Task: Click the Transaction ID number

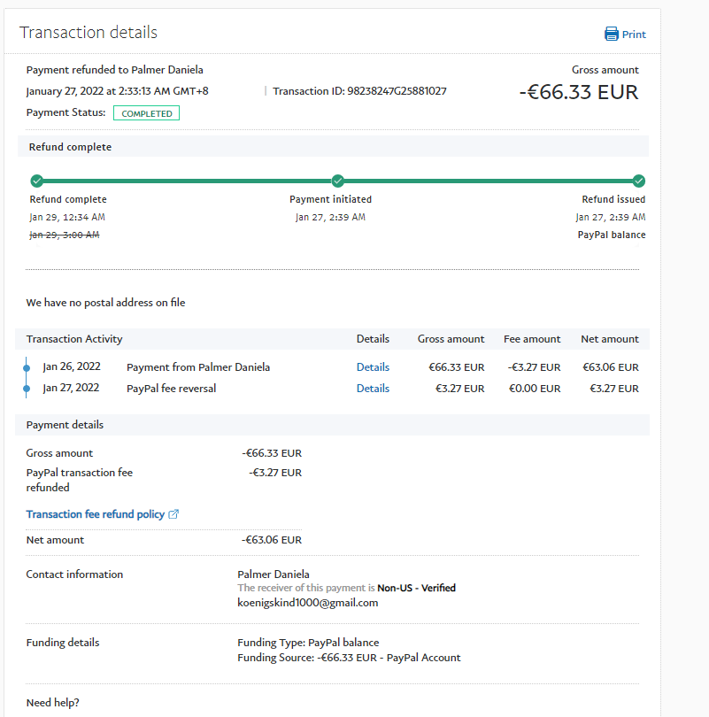Action: point(397,91)
